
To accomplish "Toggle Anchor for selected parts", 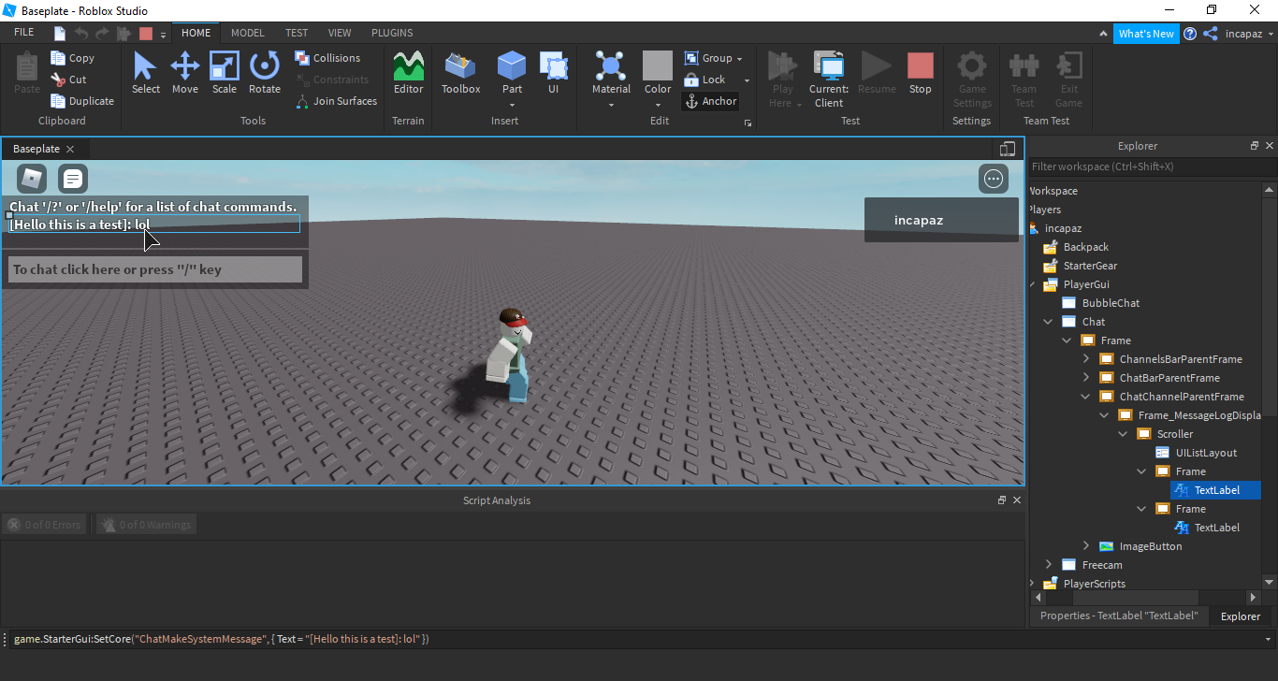I will tap(712, 101).
